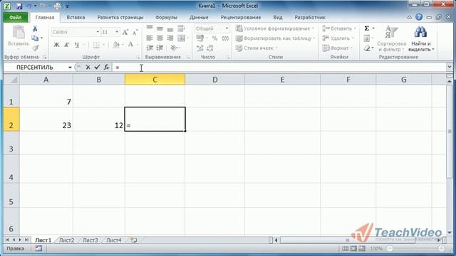This screenshot has width=456, height=256.
Task: Click the percent style icon
Action: point(214,38)
